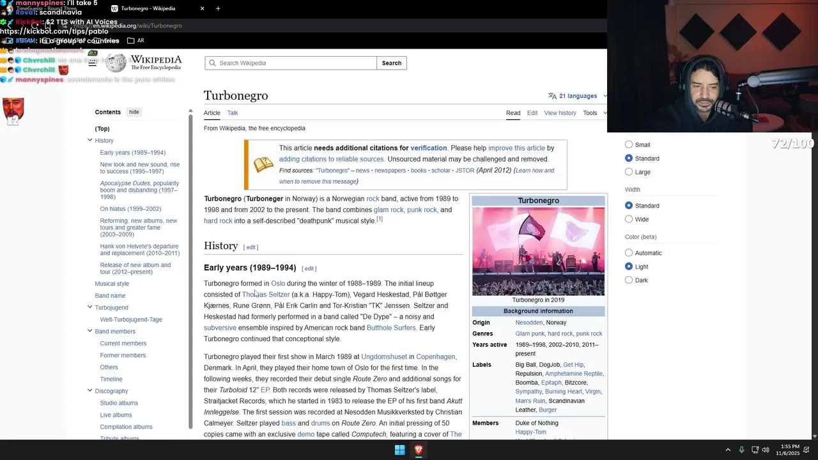Close the Turbonegro - Wikipedia tab
The width and height of the screenshot is (818, 460).
[203, 8]
